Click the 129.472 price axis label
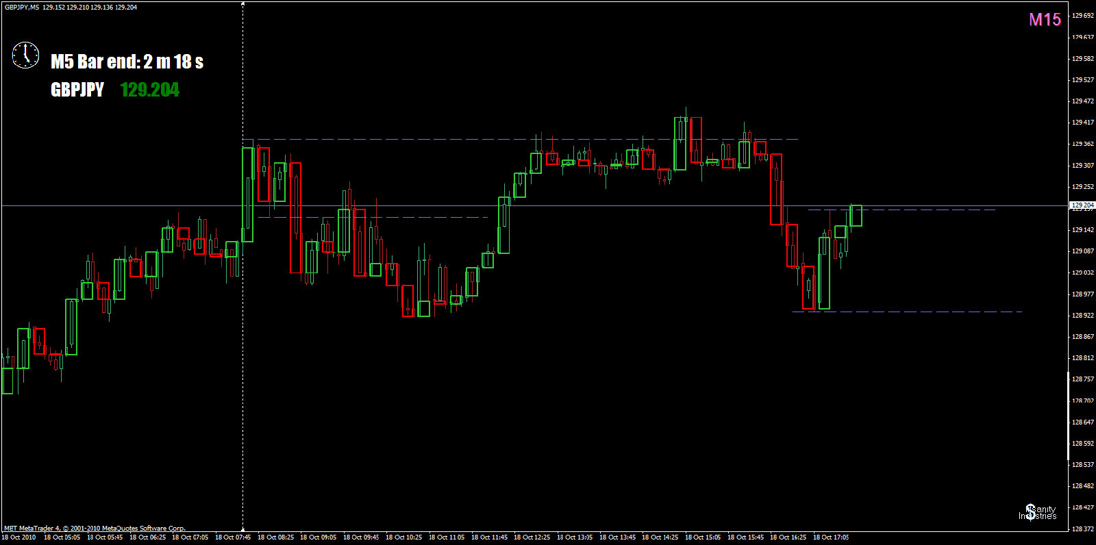Screen dimensions: 1096x545 [1083, 101]
